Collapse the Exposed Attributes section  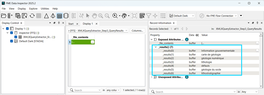151,40
